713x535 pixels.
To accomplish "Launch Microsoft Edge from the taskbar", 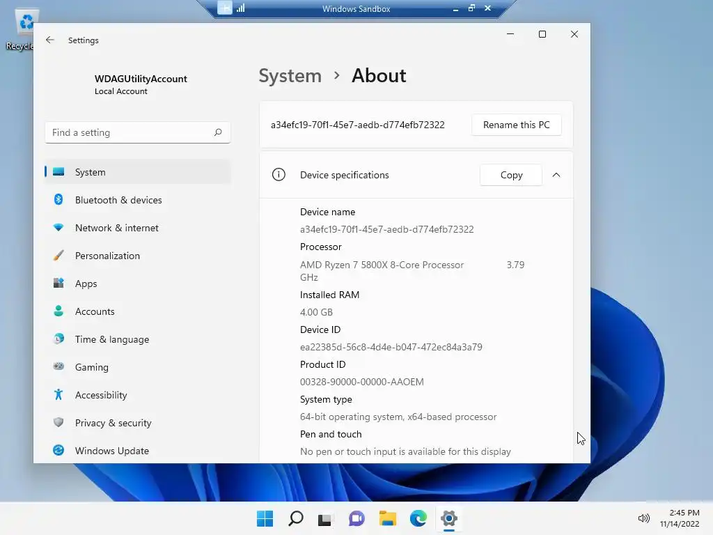I will tap(418, 518).
